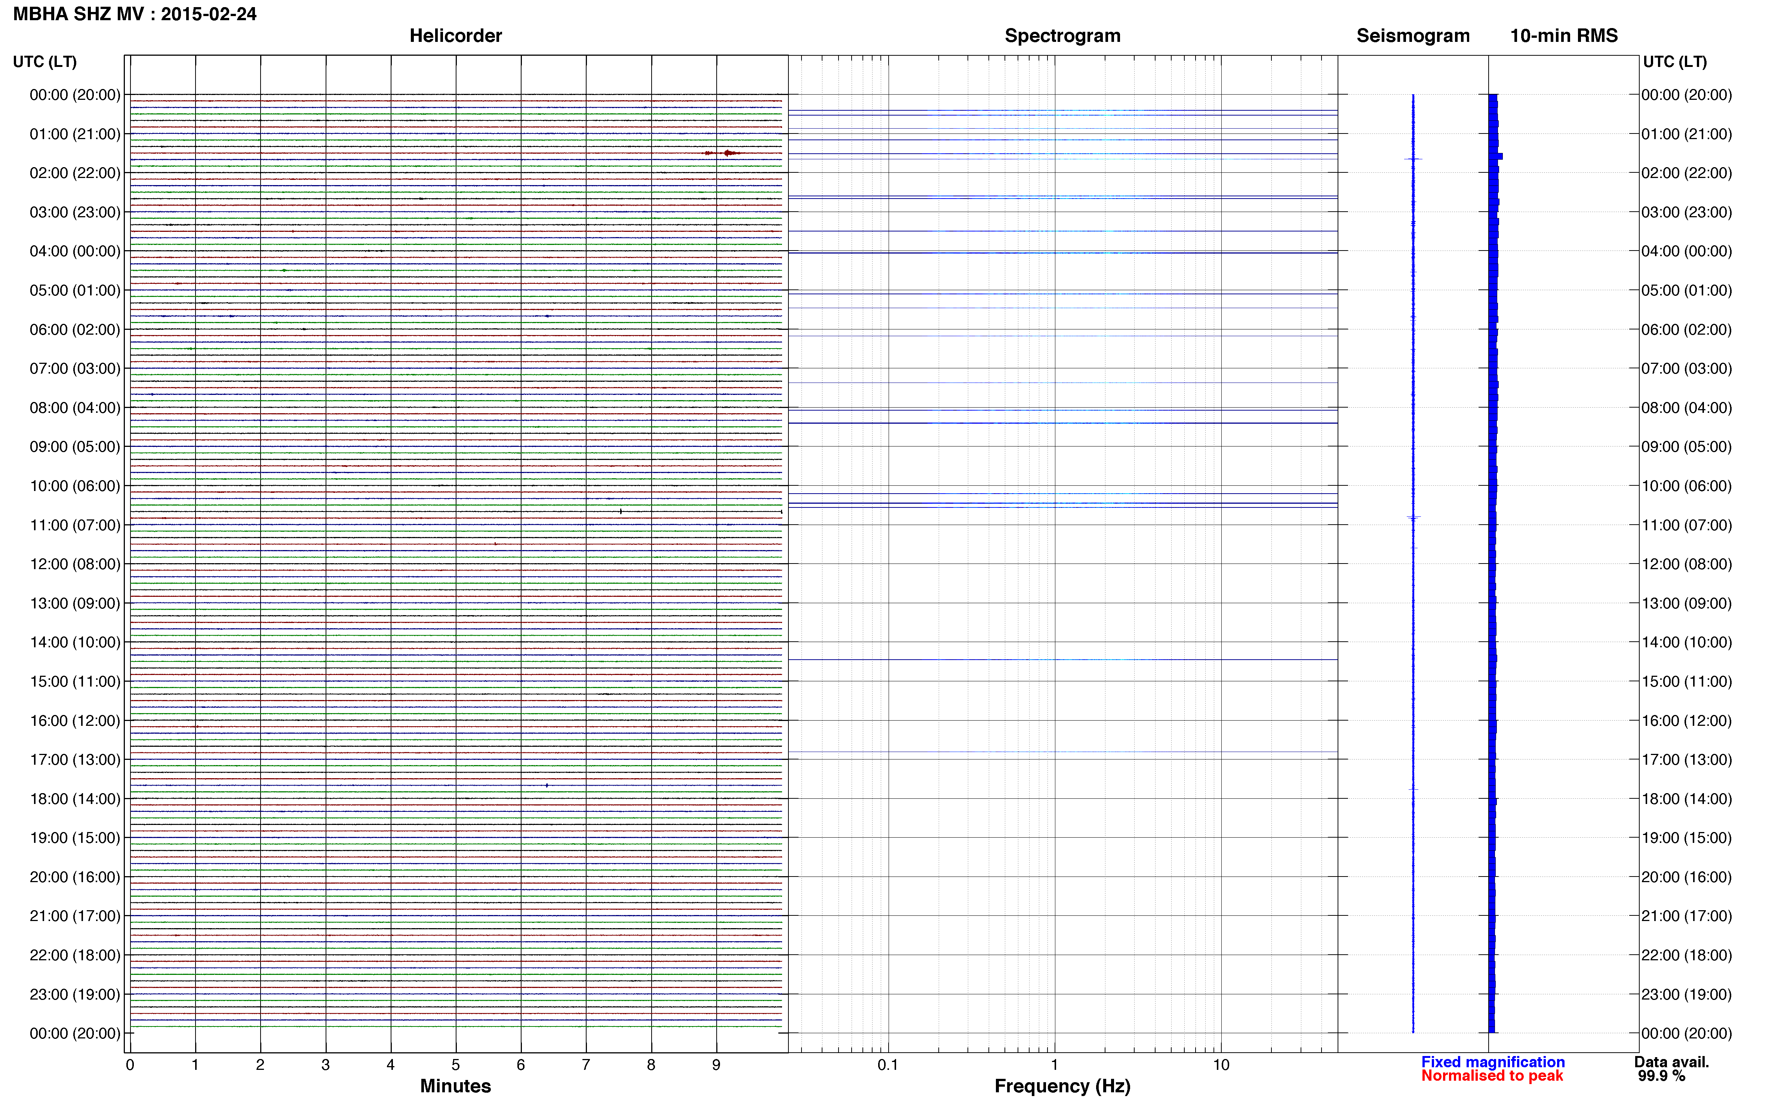Click minute tick 5 on the Helicorder axis
The height and width of the screenshot is (1108, 1772).
coord(456,1065)
